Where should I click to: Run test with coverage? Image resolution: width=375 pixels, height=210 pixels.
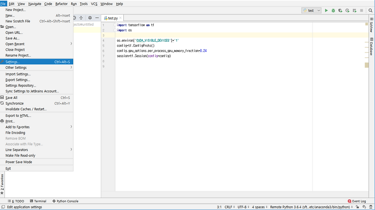tap(340, 10)
